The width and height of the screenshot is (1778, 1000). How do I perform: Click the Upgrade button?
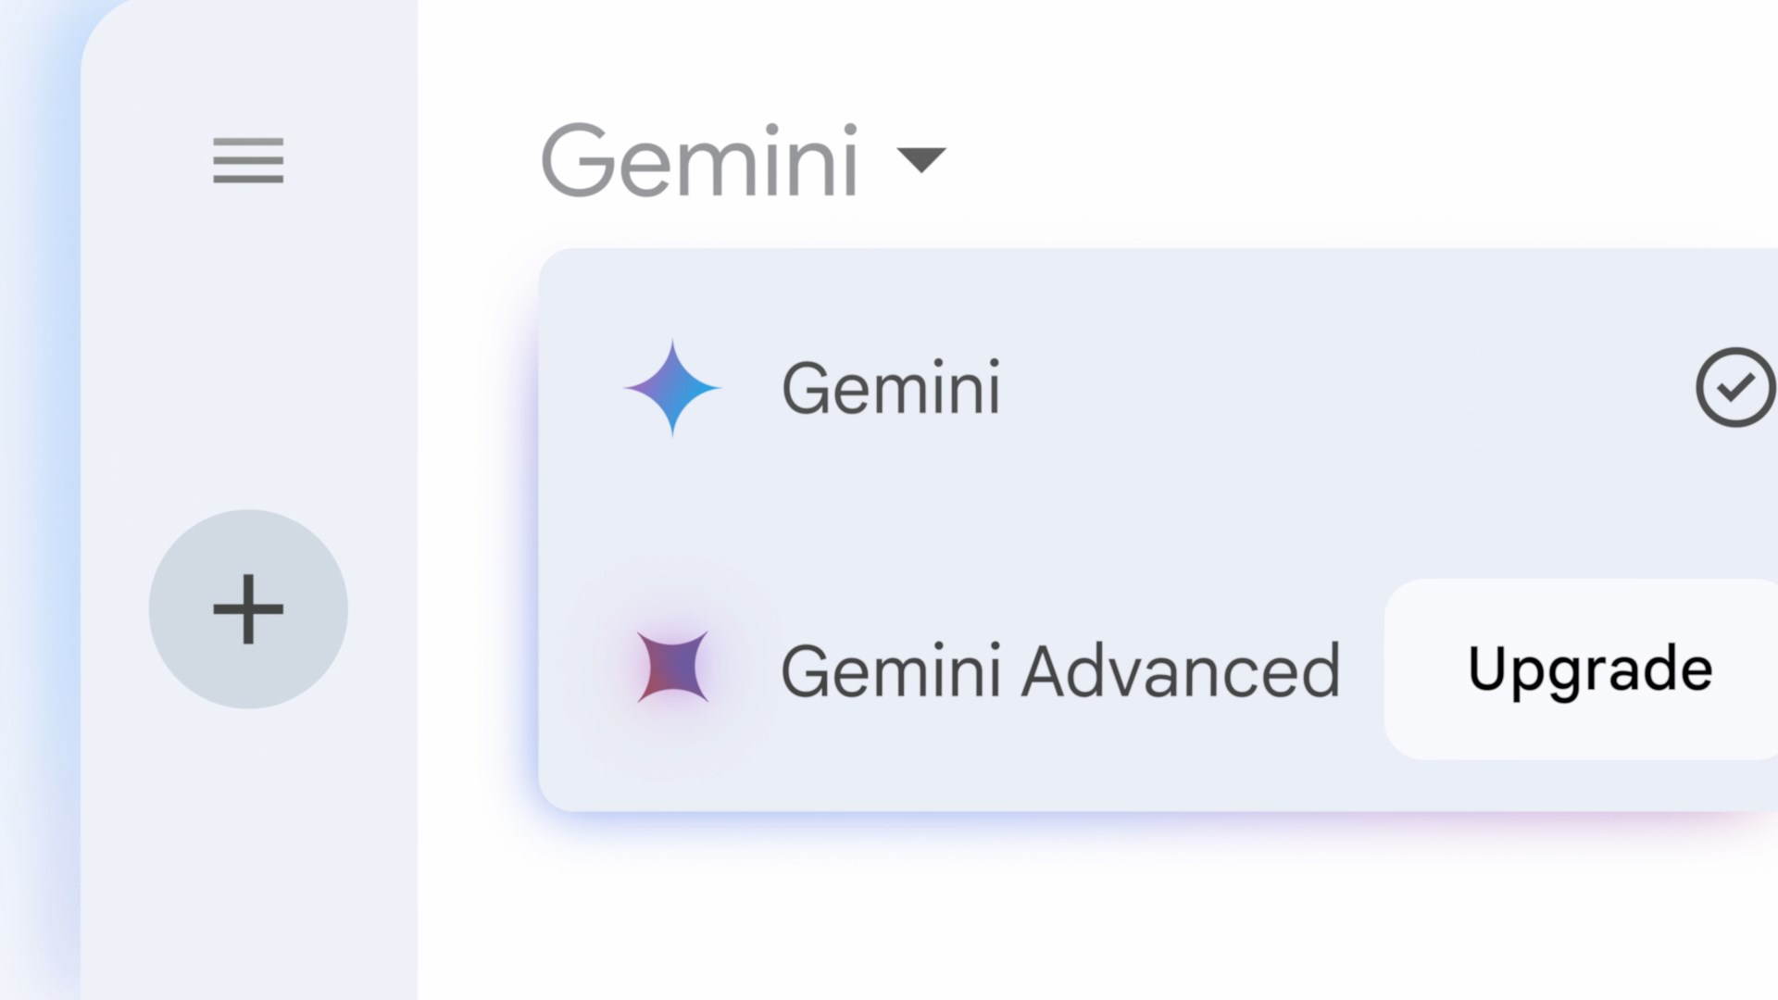pyautogui.click(x=1589, y=669)
